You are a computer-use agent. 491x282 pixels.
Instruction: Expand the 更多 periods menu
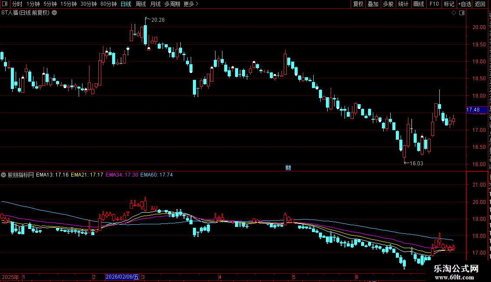191,4
